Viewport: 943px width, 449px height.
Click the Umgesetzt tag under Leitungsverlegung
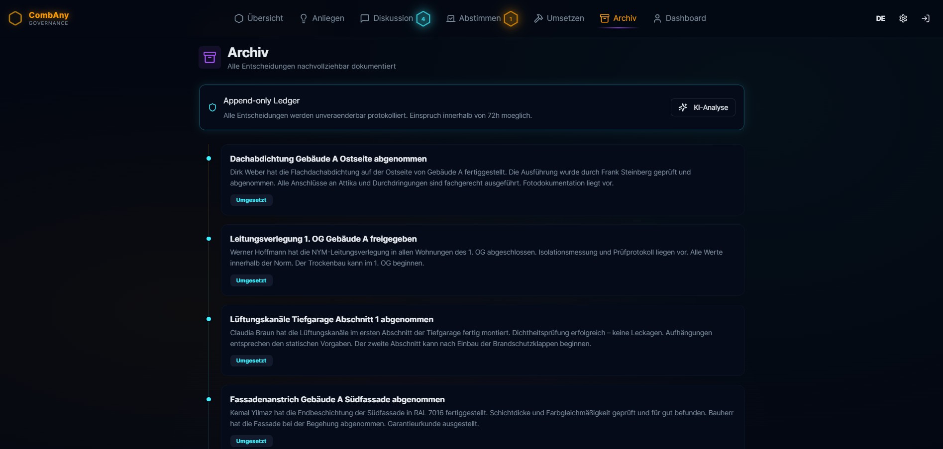click(251, 280)
